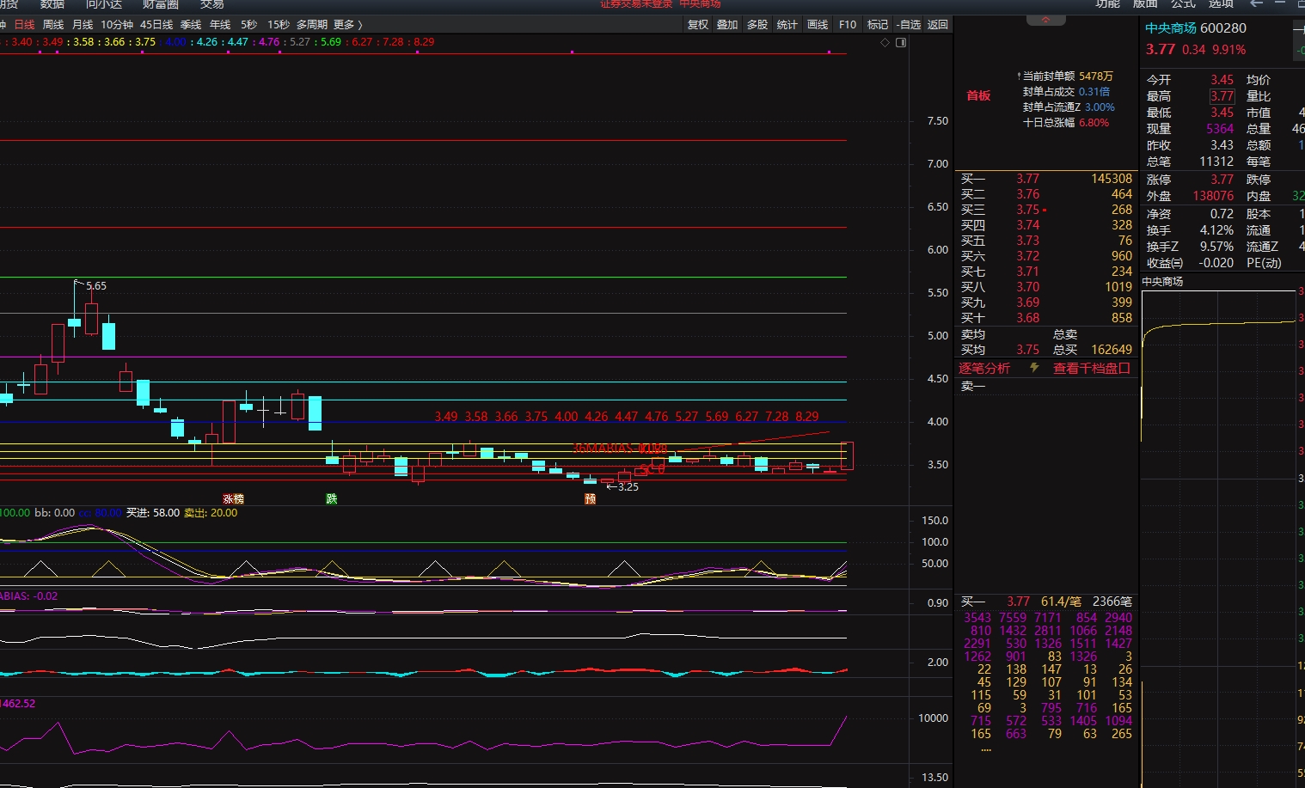Click the orange marker near 3.25 low

[x=590, y=498]
